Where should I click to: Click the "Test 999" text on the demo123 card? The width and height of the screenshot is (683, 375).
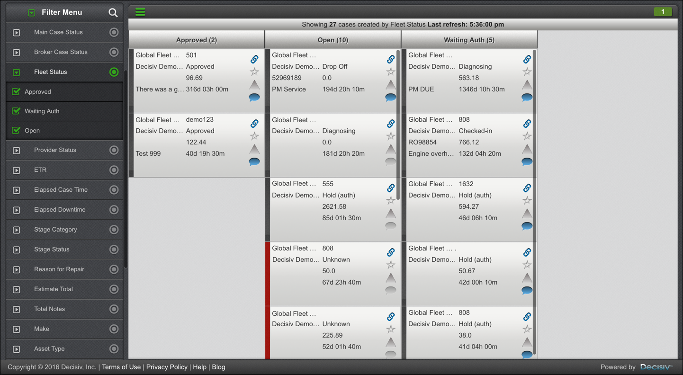click(x=148, y=153)
